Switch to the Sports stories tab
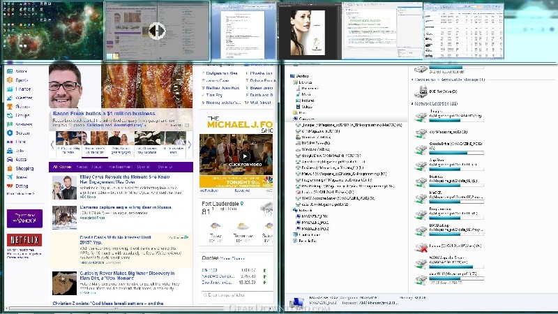The height and width of the screenshot is (314, 558). click(144, 167)
